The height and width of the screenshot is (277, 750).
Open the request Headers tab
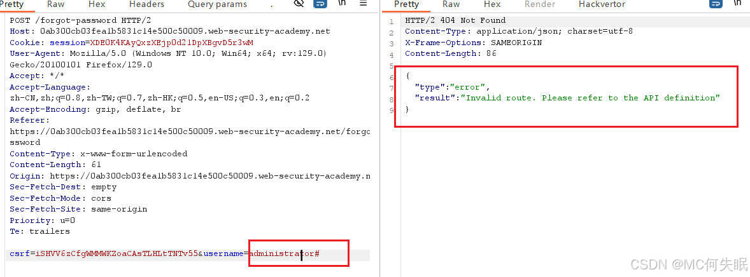pos(146,4)
